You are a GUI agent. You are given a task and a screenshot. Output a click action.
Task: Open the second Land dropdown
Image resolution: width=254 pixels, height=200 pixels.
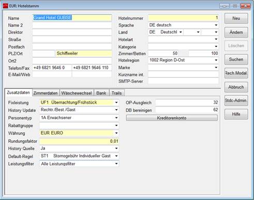(198, 32)
